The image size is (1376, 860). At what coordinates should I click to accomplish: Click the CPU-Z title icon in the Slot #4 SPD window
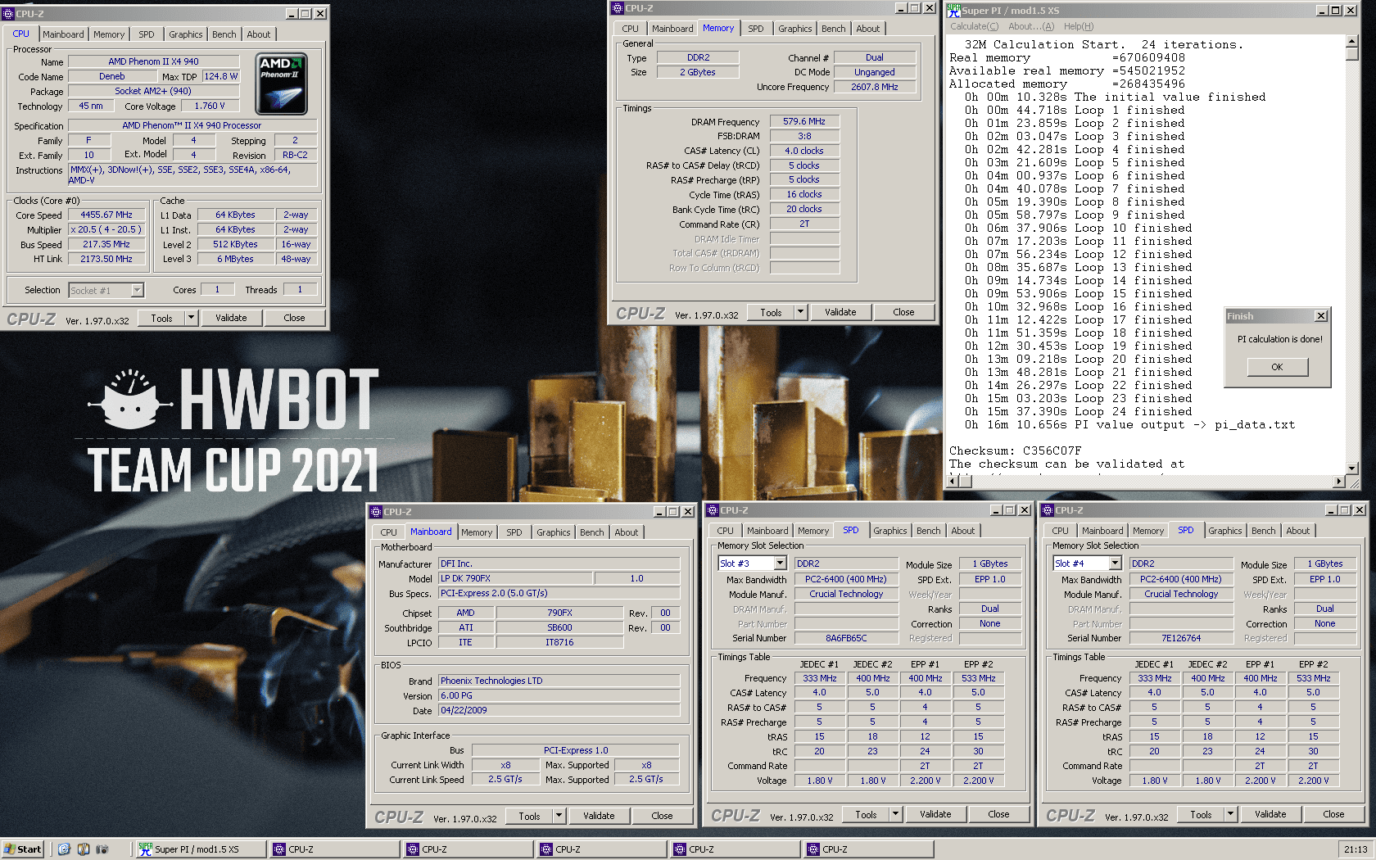pos(1048,510)
